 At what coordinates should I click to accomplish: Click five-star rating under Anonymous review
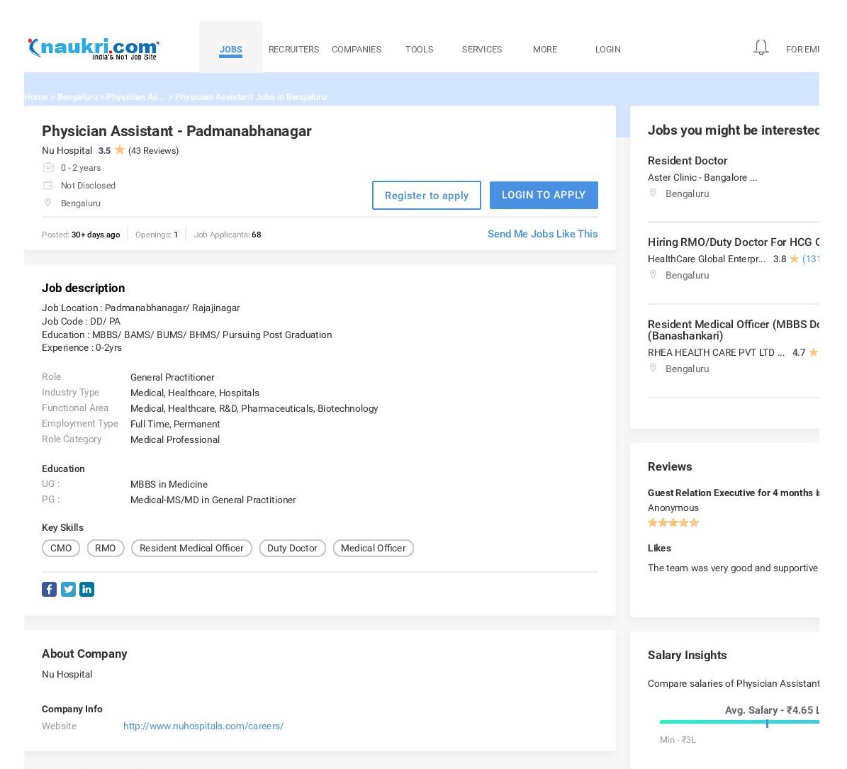673,523
